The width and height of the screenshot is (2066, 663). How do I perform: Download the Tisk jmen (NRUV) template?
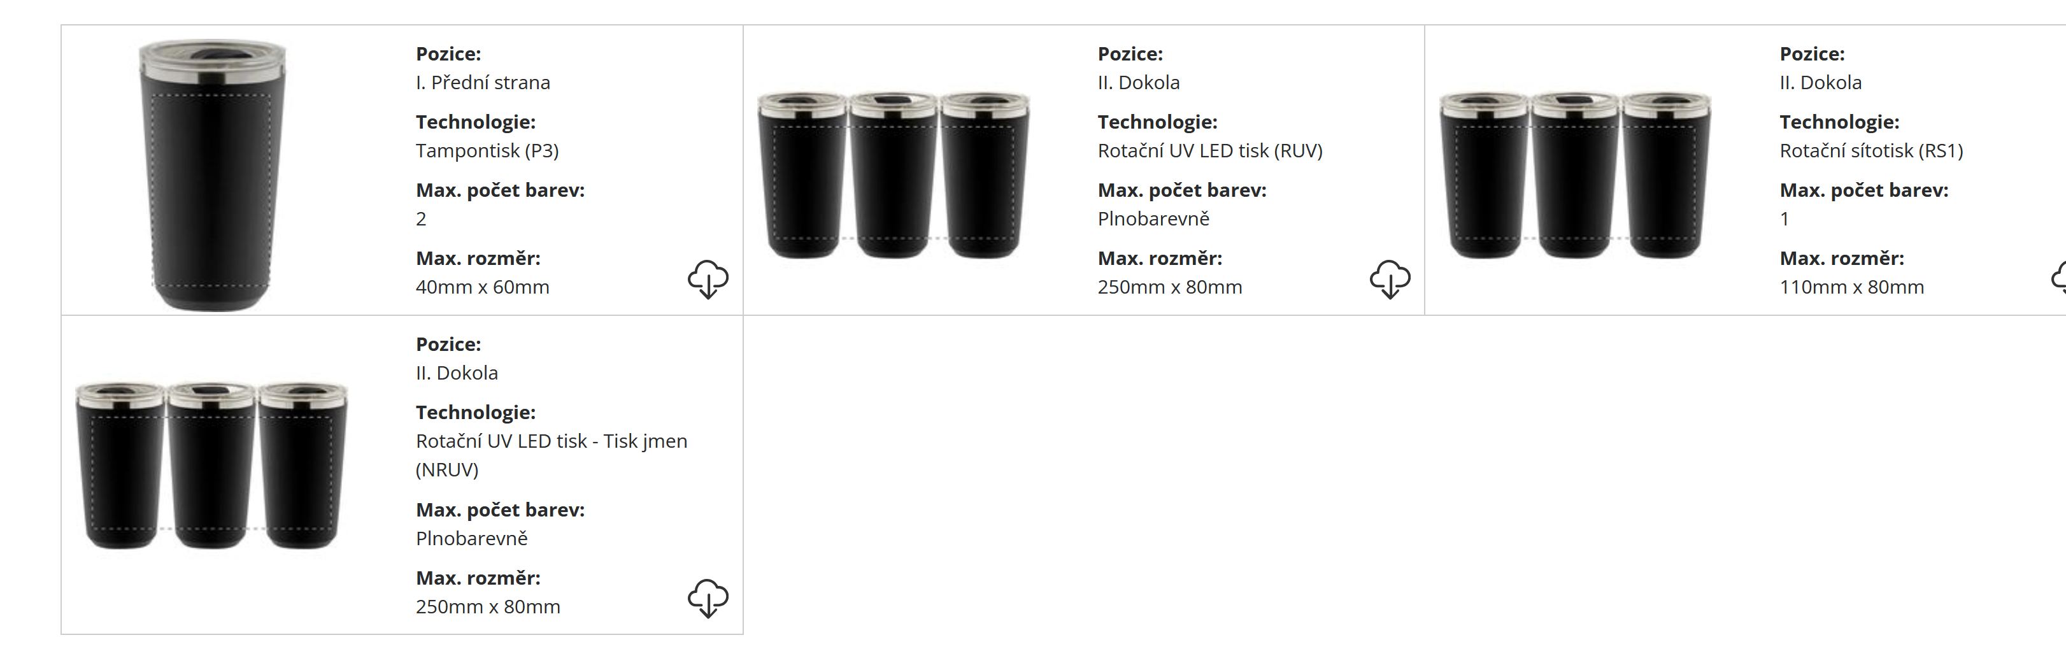pyautogui.click(x=708, y=599)
